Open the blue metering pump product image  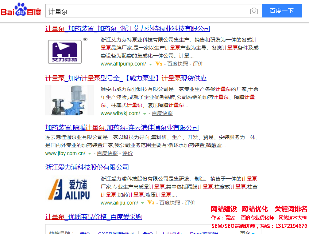pyautogui.click(x=69, y=100)
